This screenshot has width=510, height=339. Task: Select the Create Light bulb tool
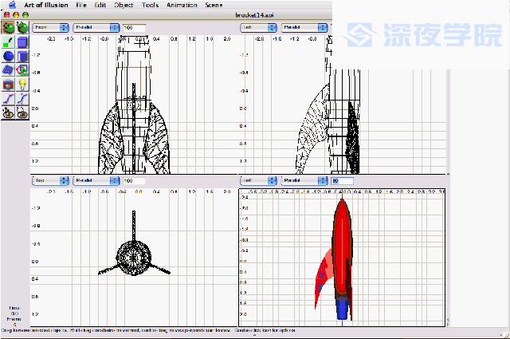(22, 83)
